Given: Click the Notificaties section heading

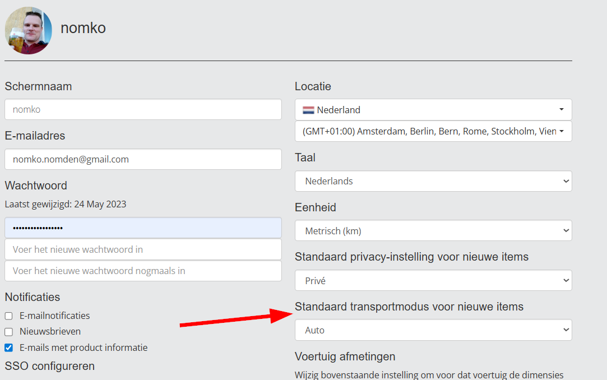Looking at the screenshot, I should click(33, 297).
